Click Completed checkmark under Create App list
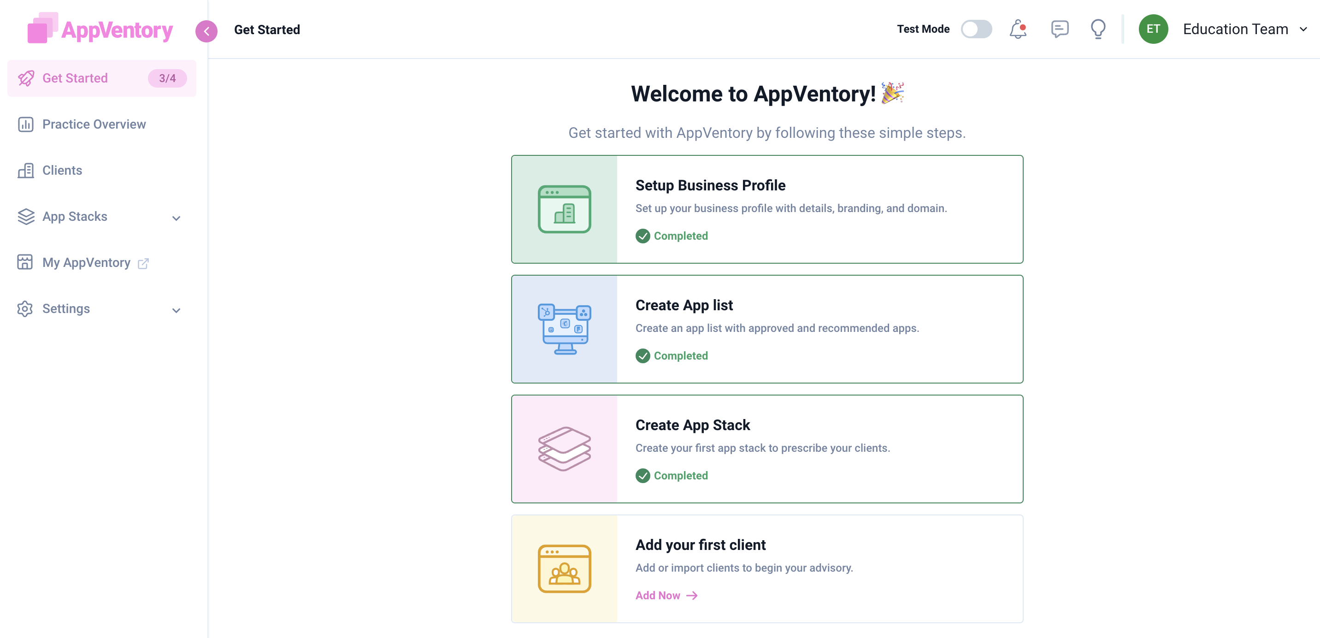 point(642,355)
